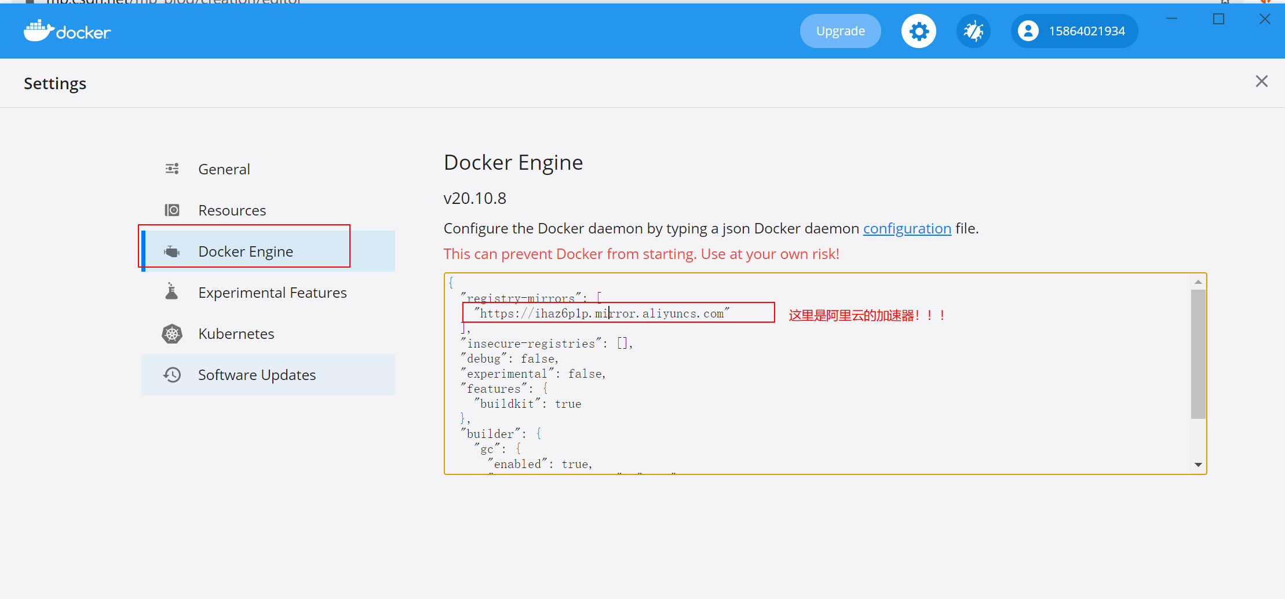Image resolution: width=1285 pixels, height=599 pixels.
Task: Click the bug troubleshoot icon
Action: 973,31
